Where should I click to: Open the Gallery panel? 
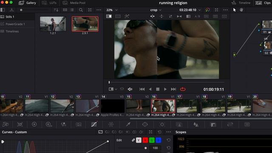coord(27,3)
